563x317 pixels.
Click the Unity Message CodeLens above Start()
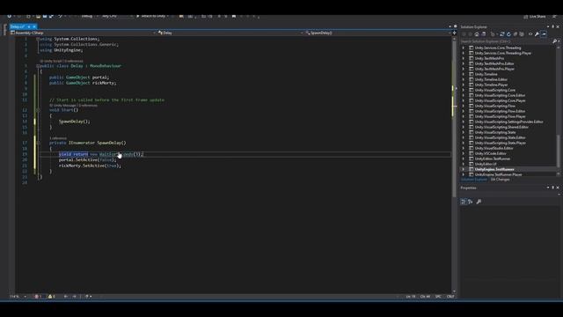(x=63, y=106)
